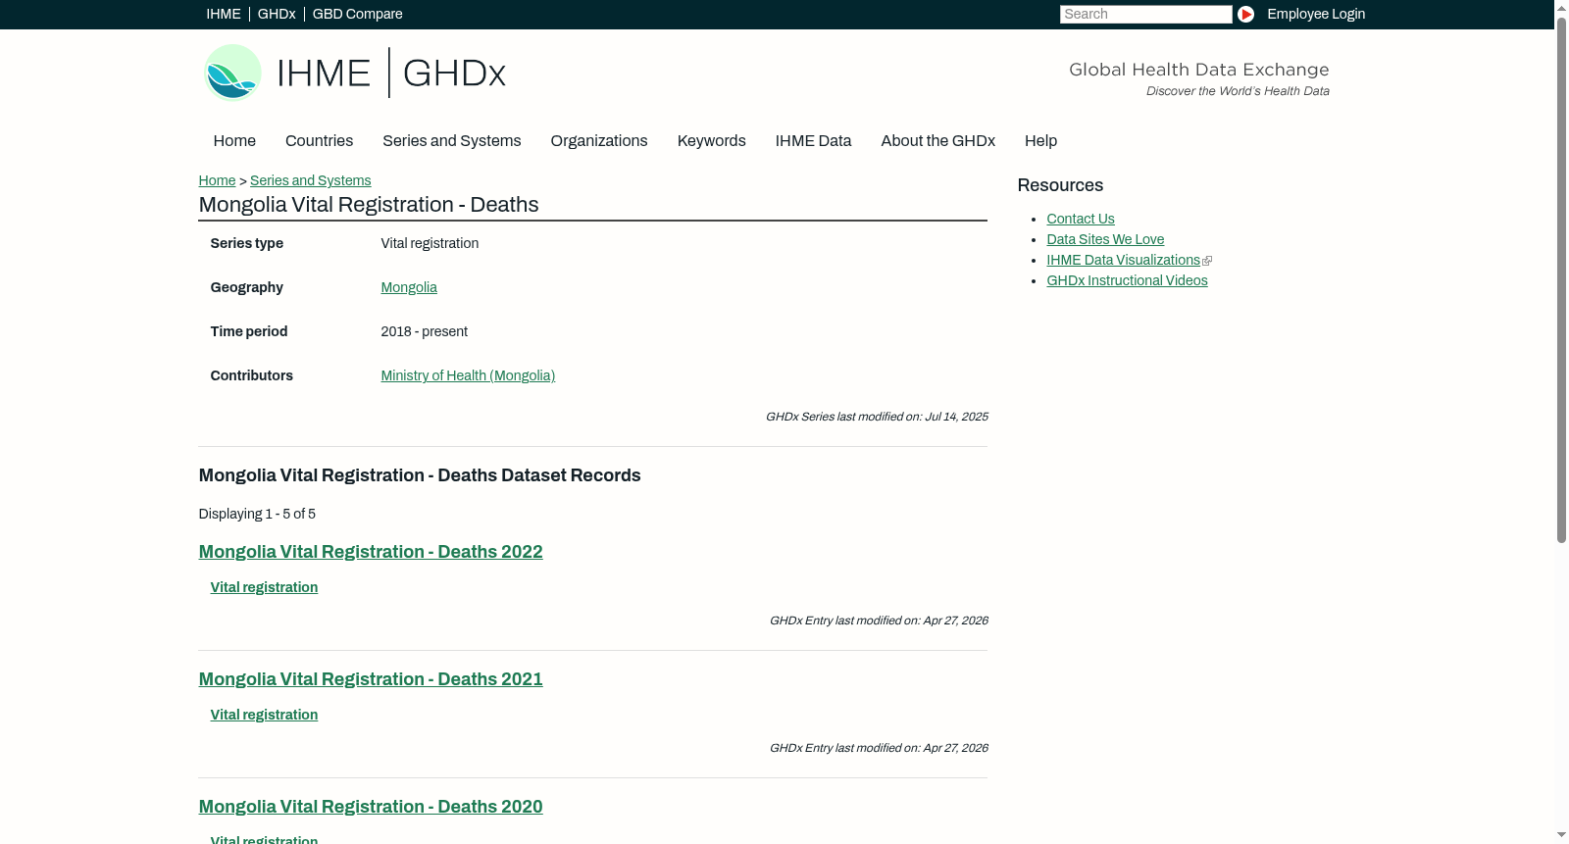This screenshot has height=844, width=1569.
Task: Open the GHDx Instructional Videos link
Action: [1128, 280]
